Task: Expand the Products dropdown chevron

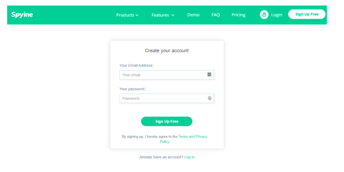Action: pos(137,15)
